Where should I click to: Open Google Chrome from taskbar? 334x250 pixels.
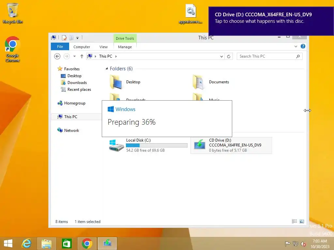87,243
